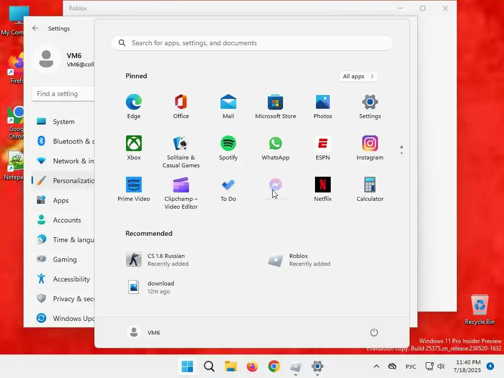Open Settings from pinned apps
504x378 pixels.
coord(370,107)
